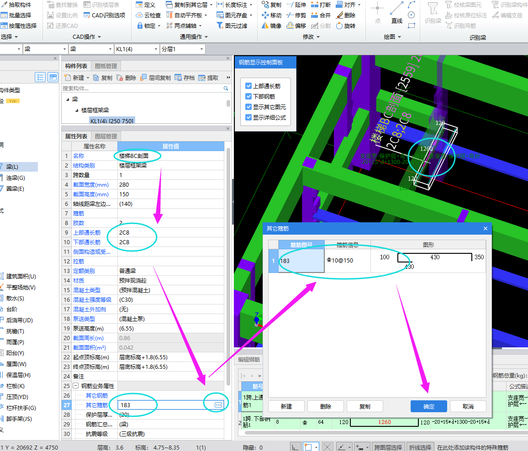The image size is (528, 451).
Task: Open CAD识别选项 recognition options
Action: click(x=105, y=15)
